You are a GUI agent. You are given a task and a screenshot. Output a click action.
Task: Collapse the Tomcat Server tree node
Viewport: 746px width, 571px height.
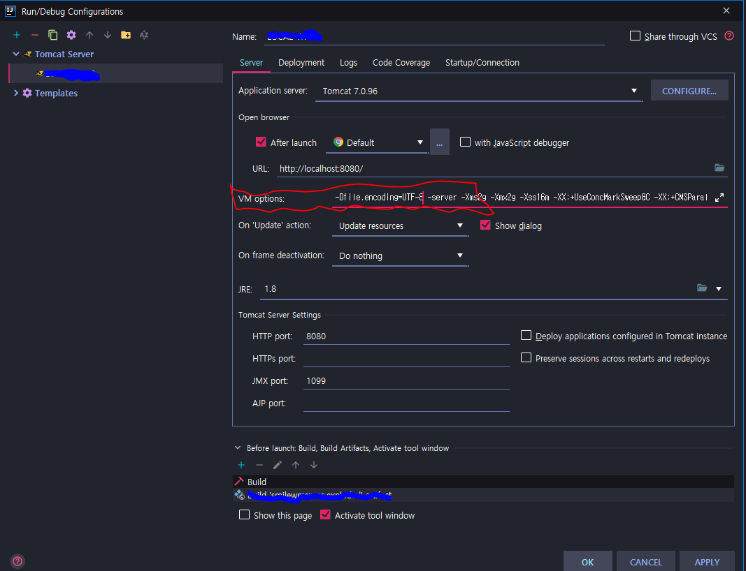click(x=16, y=54)
